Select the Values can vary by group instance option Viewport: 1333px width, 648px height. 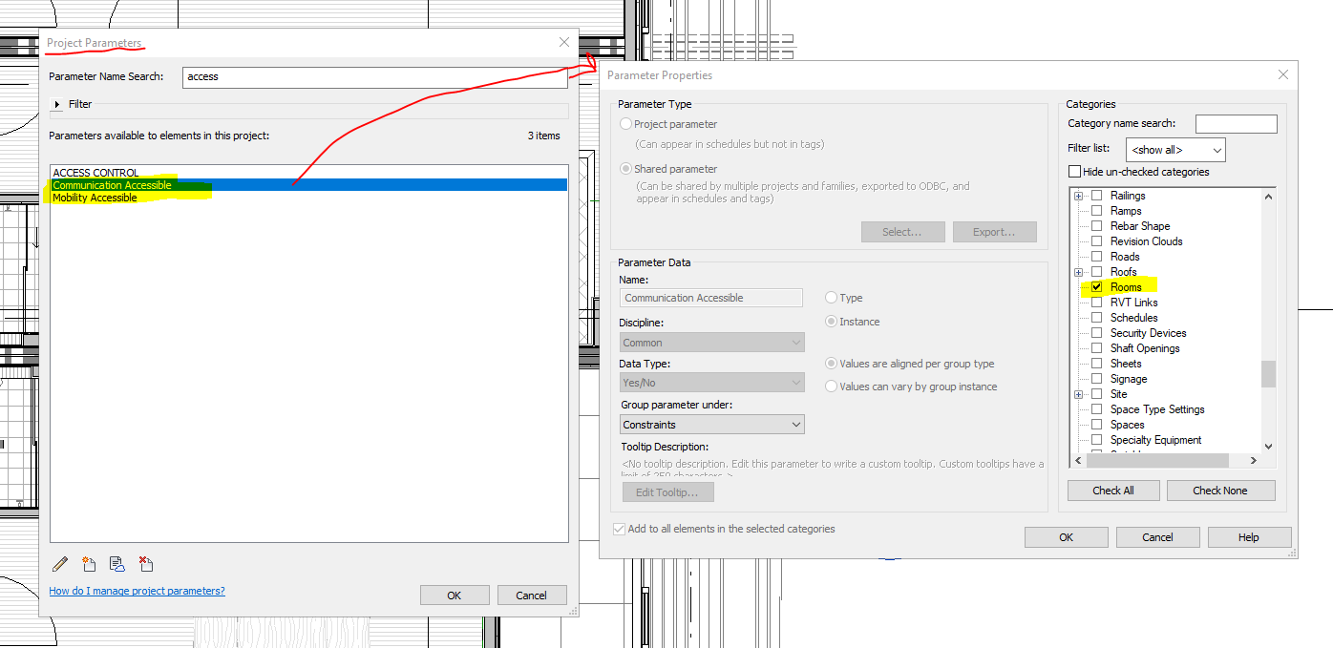pos(831,386)
